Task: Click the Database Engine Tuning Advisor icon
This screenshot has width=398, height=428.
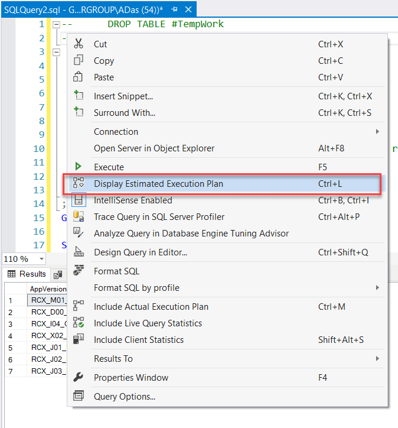Action: coord(79,232)
